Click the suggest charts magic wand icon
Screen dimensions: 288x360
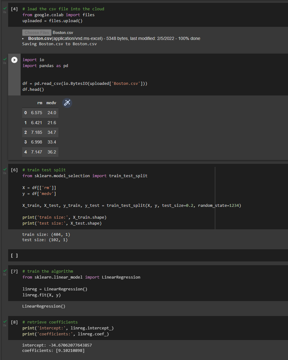click(67, 103)
